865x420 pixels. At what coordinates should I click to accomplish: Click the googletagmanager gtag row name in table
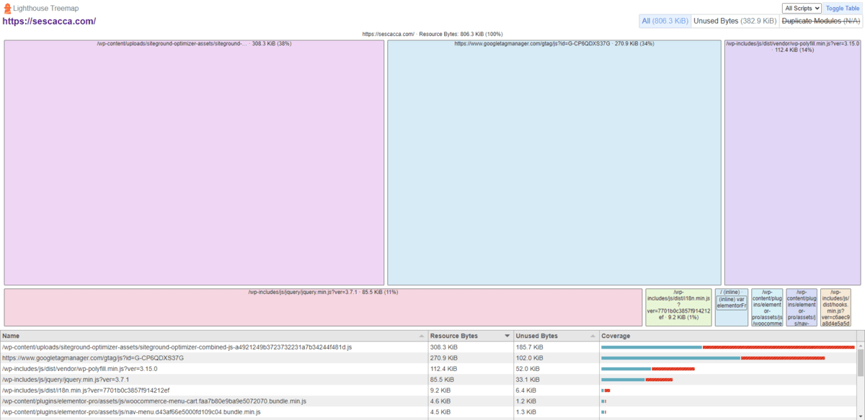[x=93, y=358]
